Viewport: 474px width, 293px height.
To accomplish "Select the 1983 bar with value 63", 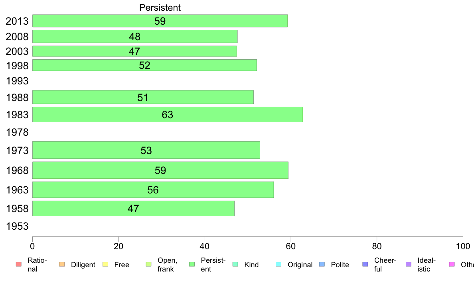I will (168, 114).
